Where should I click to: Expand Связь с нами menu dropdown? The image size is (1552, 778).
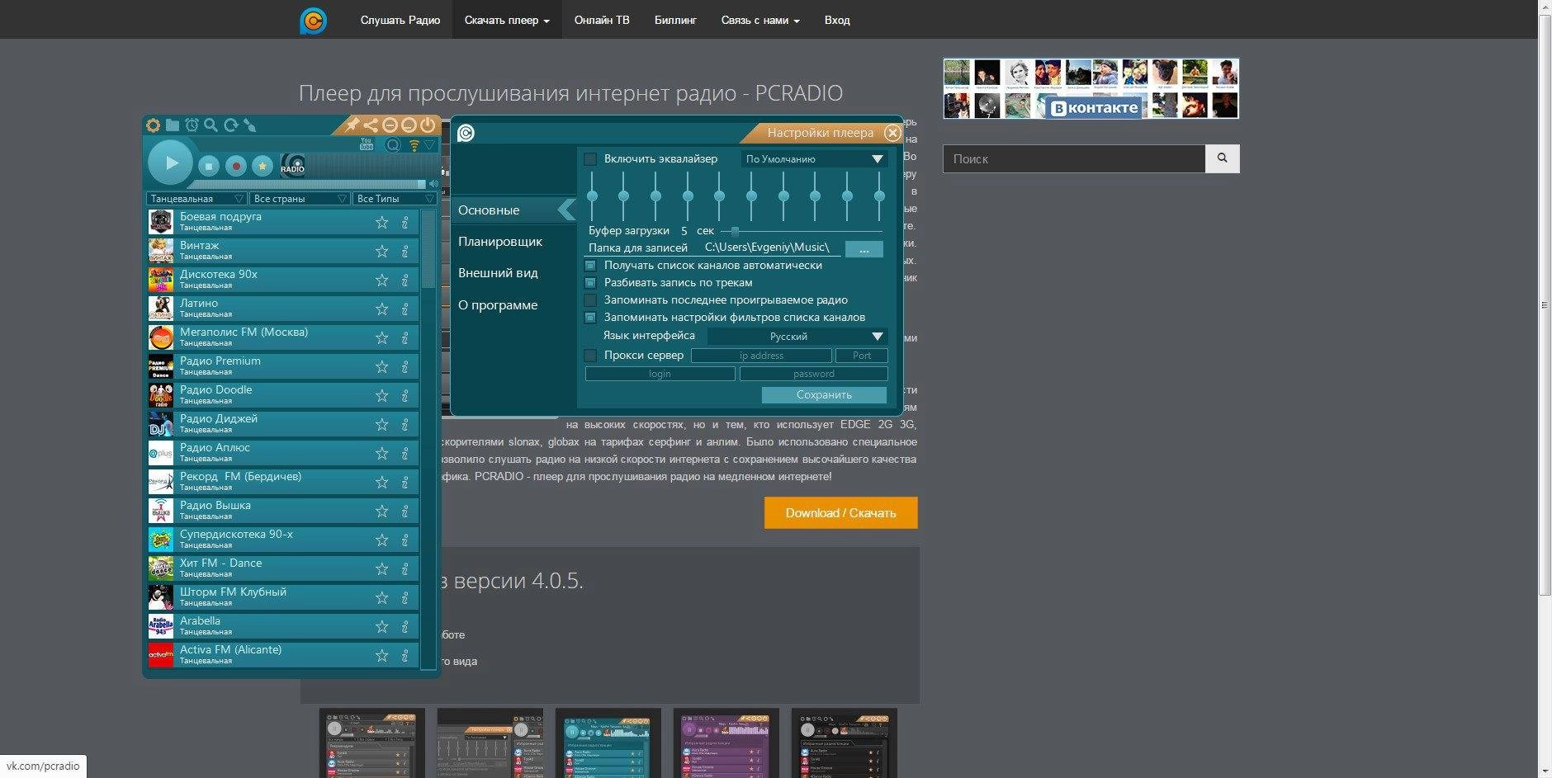tap(760, 20)
